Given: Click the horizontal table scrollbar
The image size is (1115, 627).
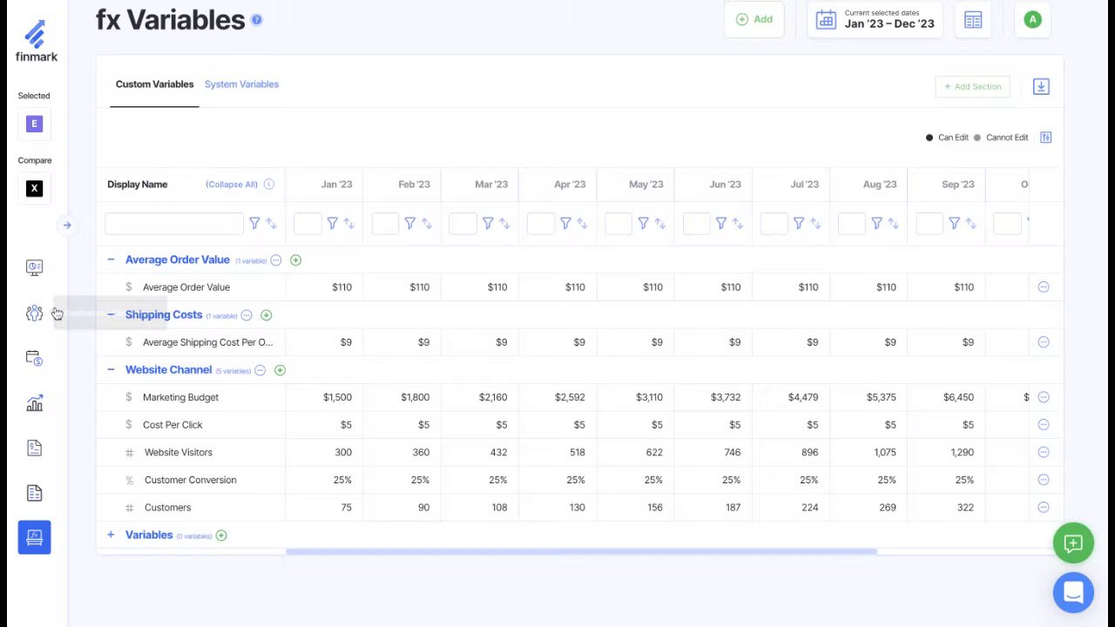Looking at the screenshot, I should (581, 551).
